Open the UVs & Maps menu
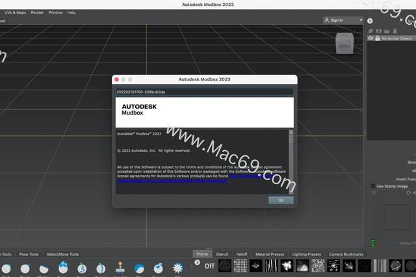This screenshot has width=416, height=277. (x=15, y=12)
